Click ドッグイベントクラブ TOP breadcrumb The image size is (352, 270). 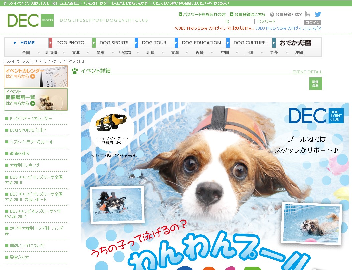click(x=21, y=61)
